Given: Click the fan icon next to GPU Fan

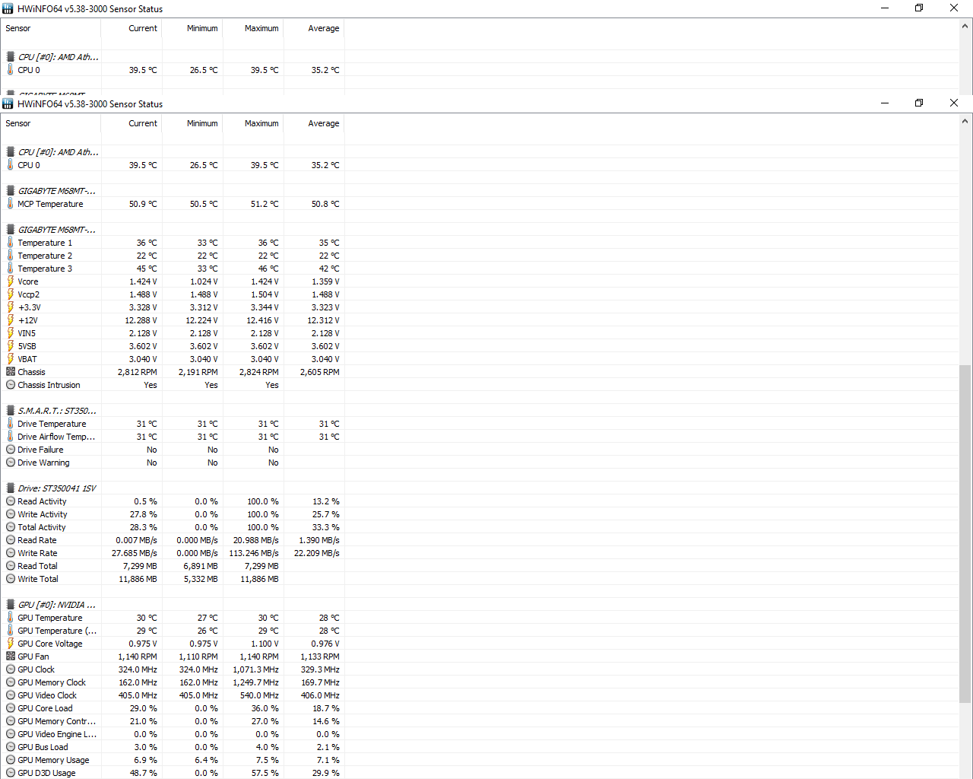Looking at the screenshot, I should (x=11, y=657).
